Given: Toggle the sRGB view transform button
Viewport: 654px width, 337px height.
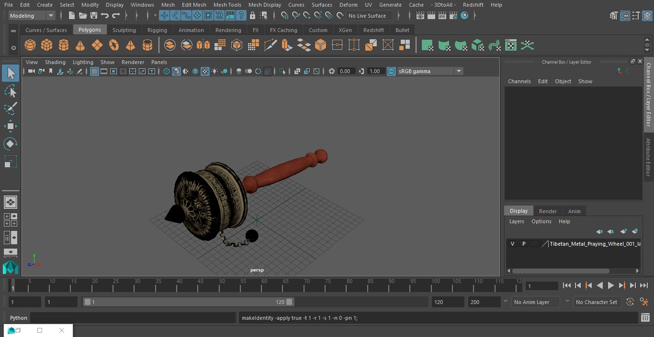Looking at the screenshot, I should [x=391, y=71].
